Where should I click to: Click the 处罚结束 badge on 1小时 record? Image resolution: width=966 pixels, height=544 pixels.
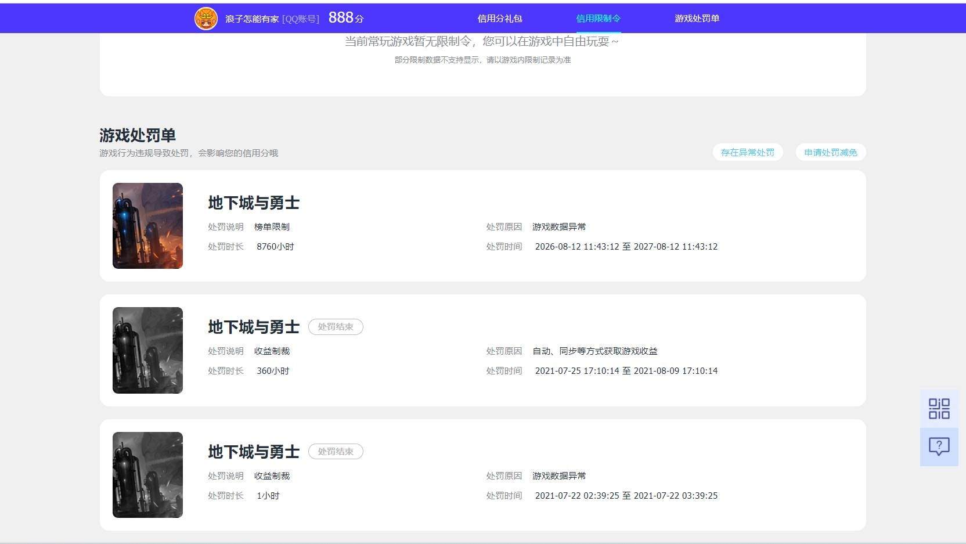coord(336,452)
